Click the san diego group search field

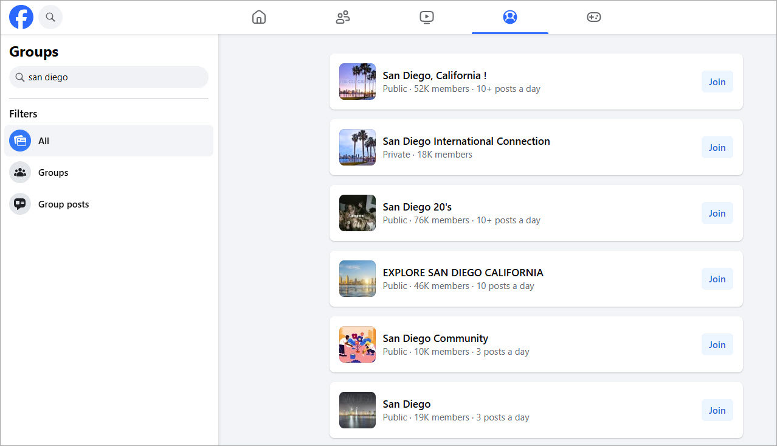[x=109, y=77]
